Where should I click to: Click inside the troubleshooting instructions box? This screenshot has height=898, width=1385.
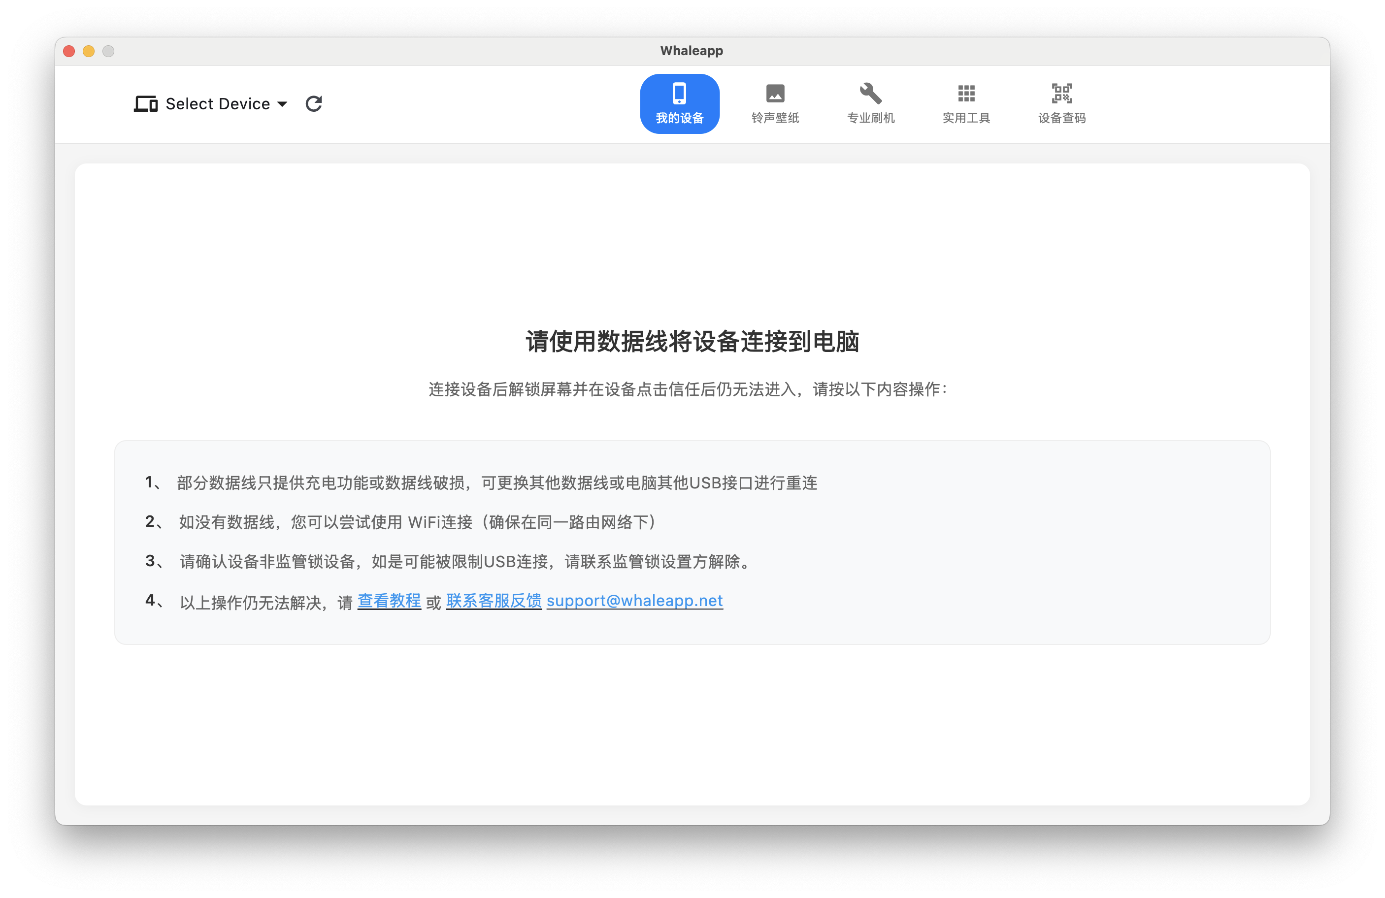[692, 541]
